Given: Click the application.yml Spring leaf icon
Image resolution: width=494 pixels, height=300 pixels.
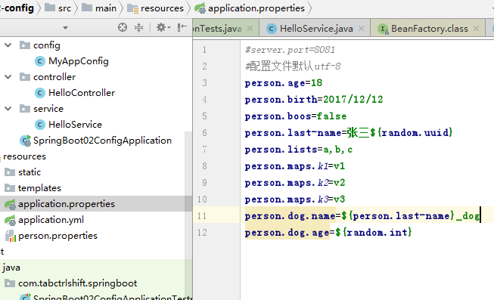Looking at the screenshot, I should (x=10, y=220).
